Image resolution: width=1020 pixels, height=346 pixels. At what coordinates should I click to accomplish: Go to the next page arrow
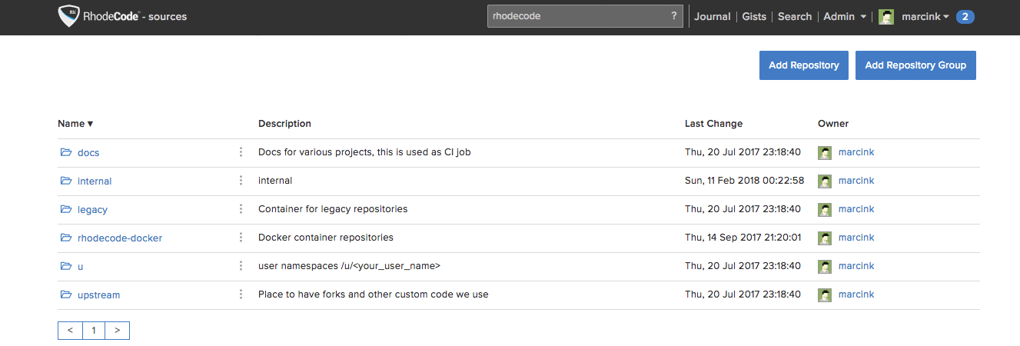(117, 330)
